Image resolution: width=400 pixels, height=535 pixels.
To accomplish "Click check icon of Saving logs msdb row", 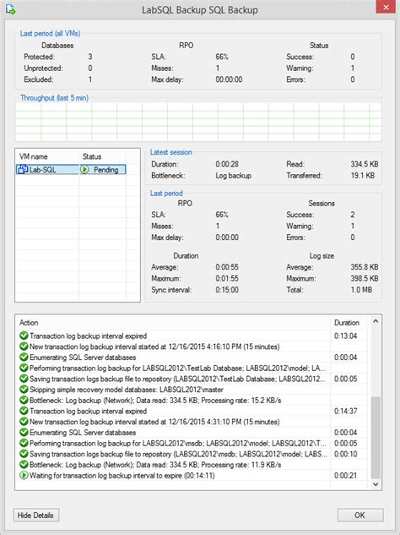I will [24, 454].
